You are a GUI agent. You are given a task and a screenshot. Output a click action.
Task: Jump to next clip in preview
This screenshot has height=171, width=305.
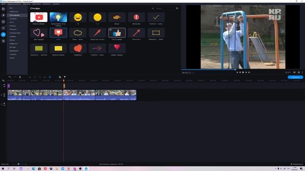pos(249,72)
